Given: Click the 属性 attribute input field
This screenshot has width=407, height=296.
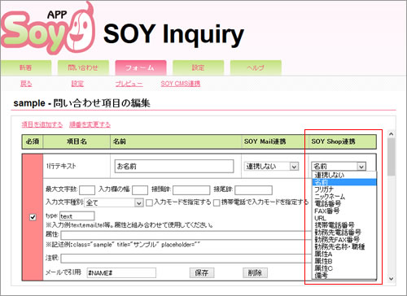Looking at the screenshot, I should click(186, 235).
